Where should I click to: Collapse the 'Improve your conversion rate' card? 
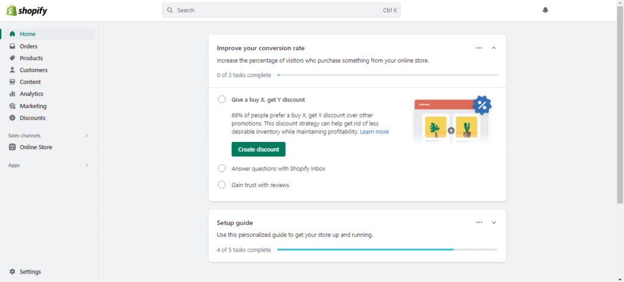pyautogui.click(x=494, y=48)
